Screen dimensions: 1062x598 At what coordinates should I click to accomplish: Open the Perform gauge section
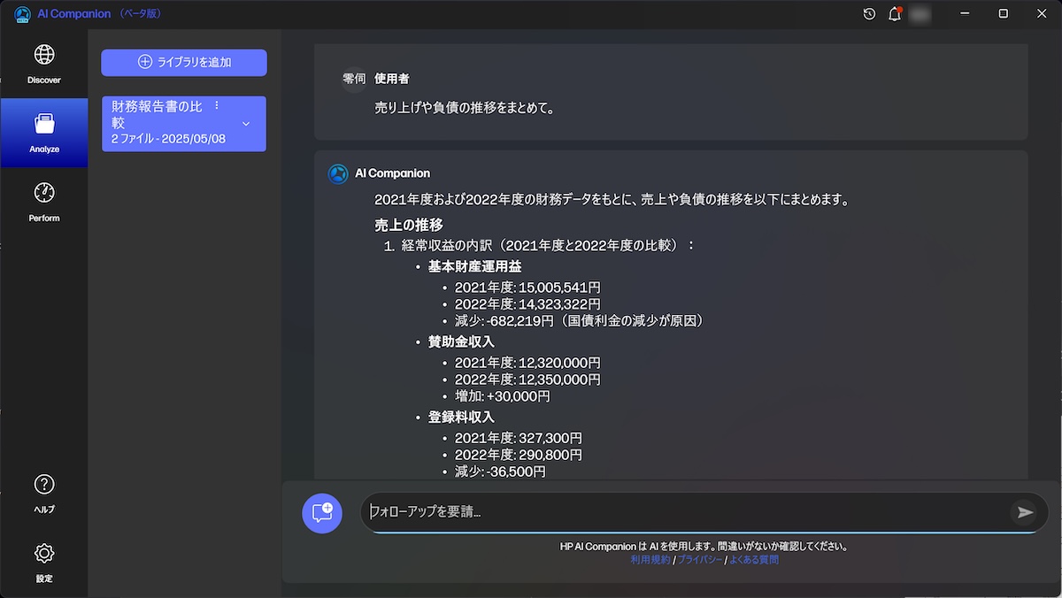(x=44, y=201)
